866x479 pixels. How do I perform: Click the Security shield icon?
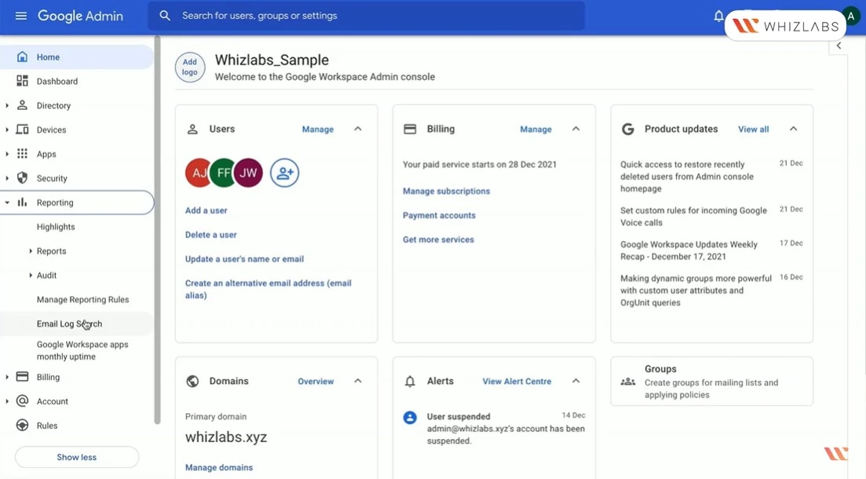coord(22,178)
